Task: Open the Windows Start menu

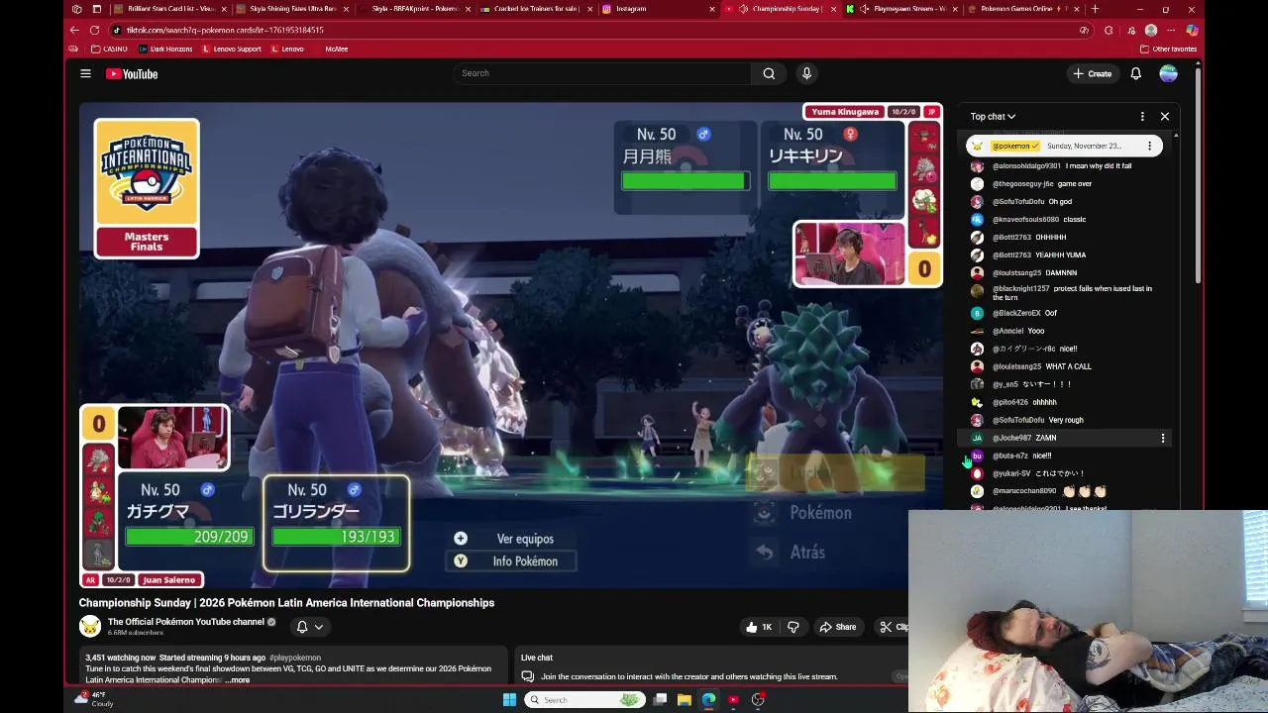Action: [x=509, y=700]
